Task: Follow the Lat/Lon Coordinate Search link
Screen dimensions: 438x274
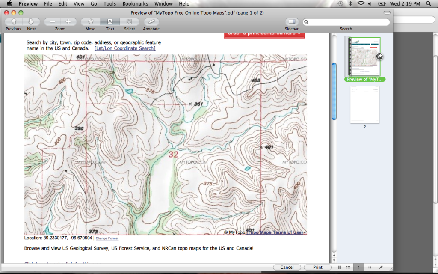Action: [125, 48]
